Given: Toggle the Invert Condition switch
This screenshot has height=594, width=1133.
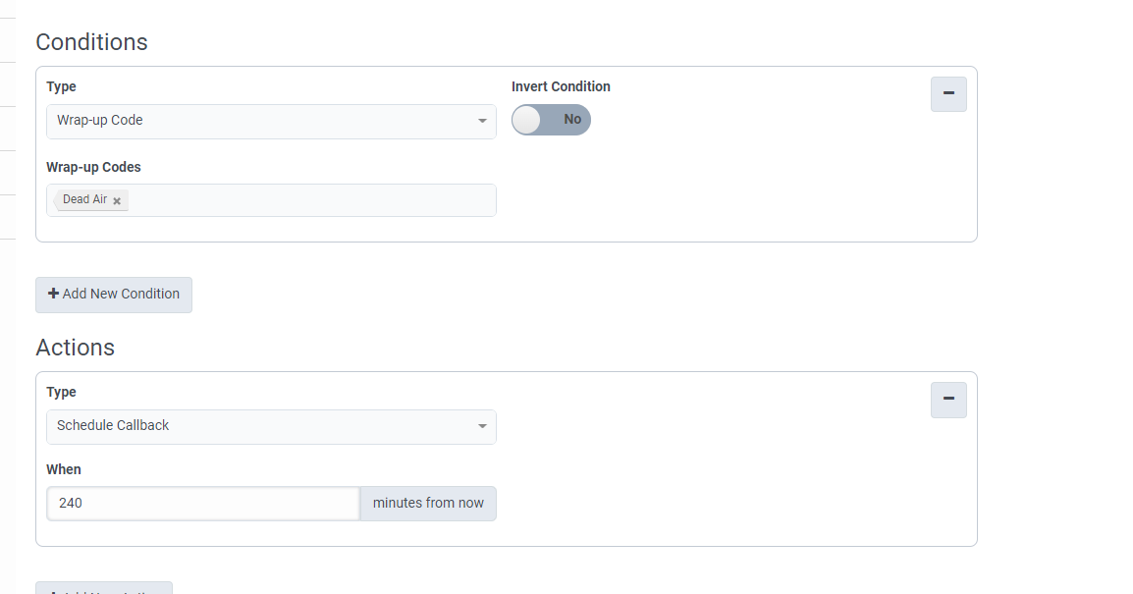Looking at the screenshot, I should click(551, 120).
